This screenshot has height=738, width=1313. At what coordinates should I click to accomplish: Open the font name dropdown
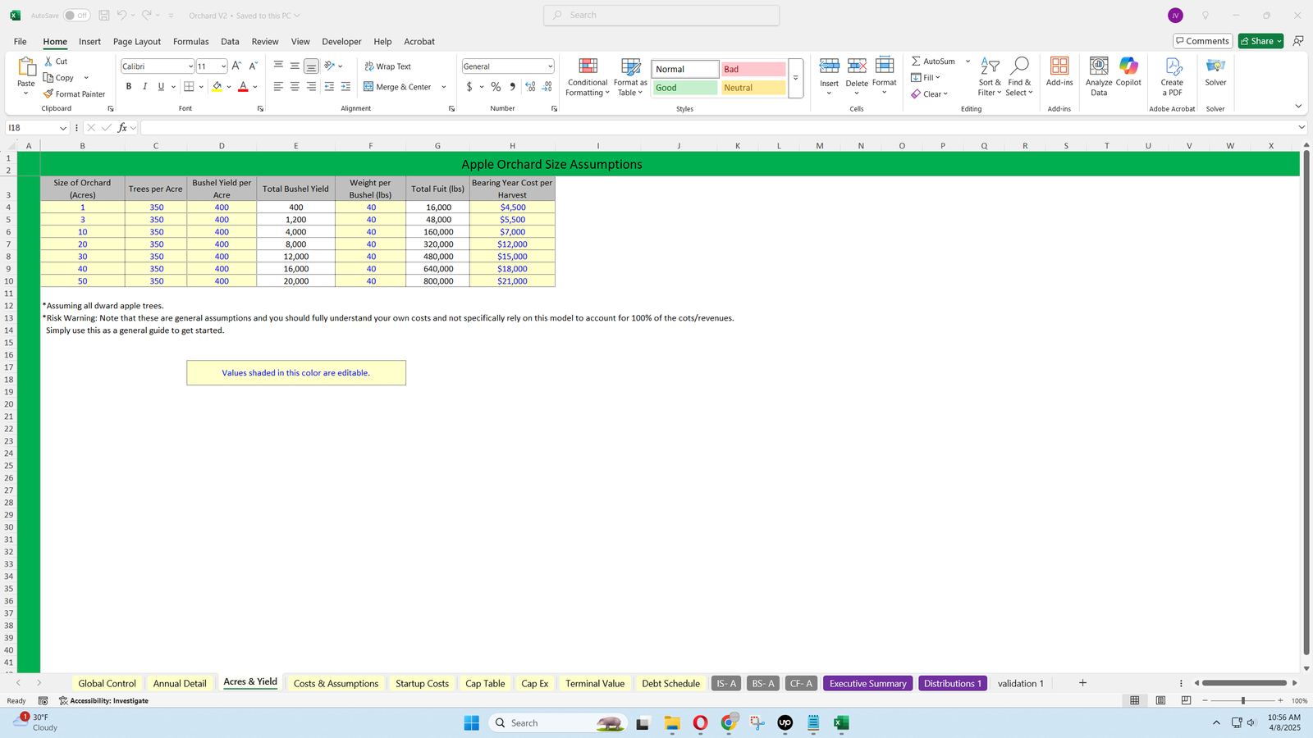pyautogui.click(x=190, y=66)
